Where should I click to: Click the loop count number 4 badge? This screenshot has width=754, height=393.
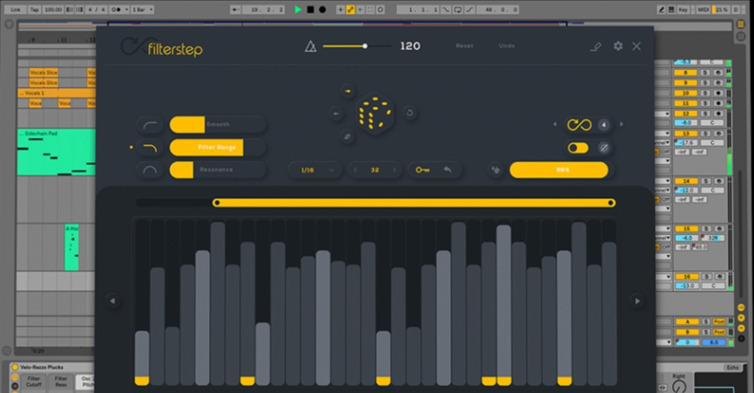pos(603,124)
